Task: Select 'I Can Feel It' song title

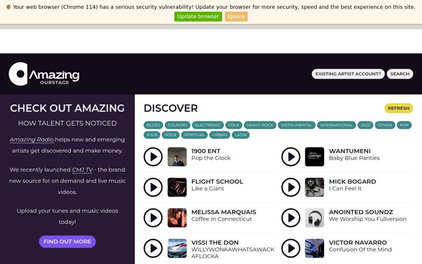Action: click(345, 188)
